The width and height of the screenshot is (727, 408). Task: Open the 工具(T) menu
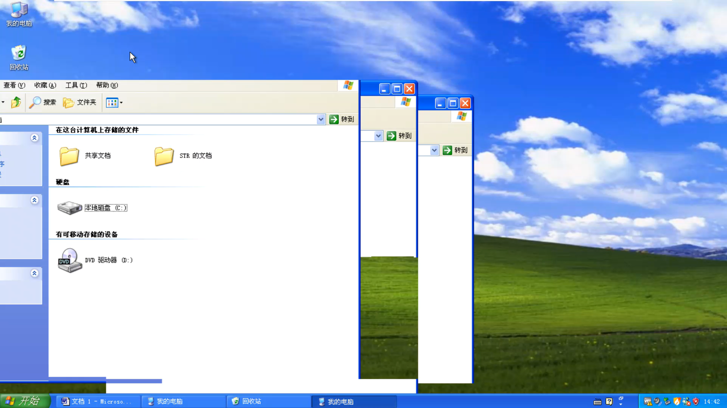(x=76, y=85)
